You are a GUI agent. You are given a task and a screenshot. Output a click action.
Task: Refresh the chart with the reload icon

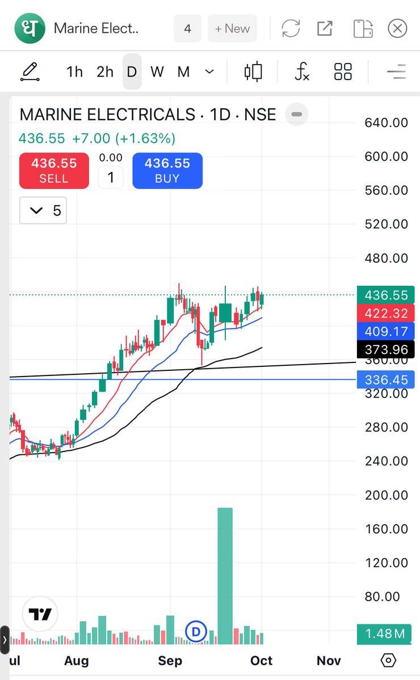(x=291, y=28)
